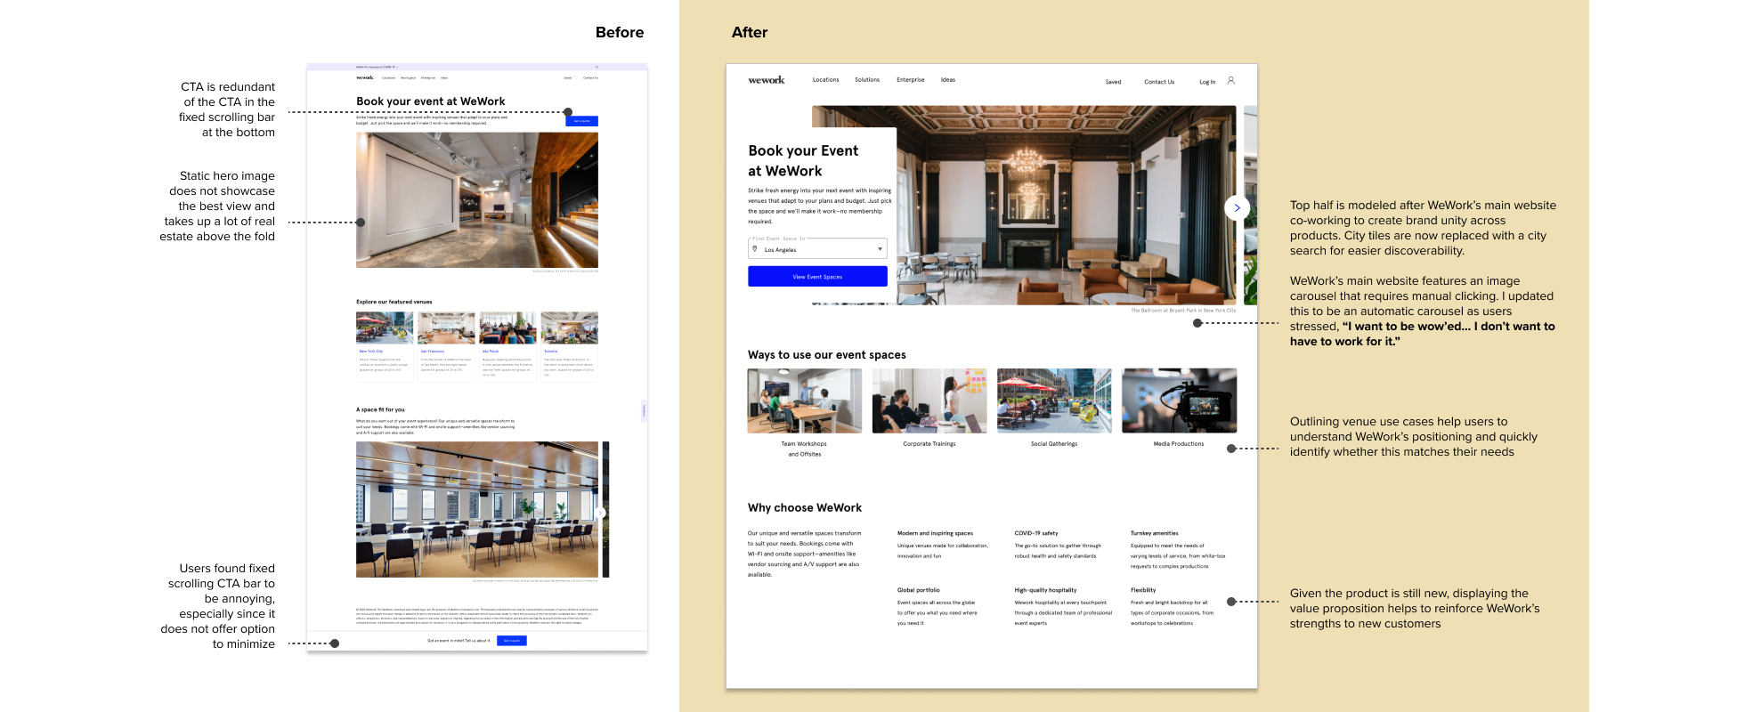The width and height of the screenshot is (1745, 712).
Task: Click 'A space fit for you' heading
Action: (x=380, y=409)
